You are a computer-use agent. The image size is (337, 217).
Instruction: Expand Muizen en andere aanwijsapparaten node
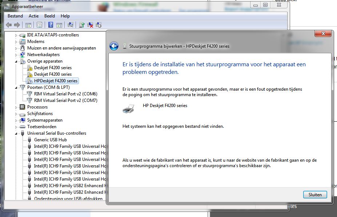16,48
